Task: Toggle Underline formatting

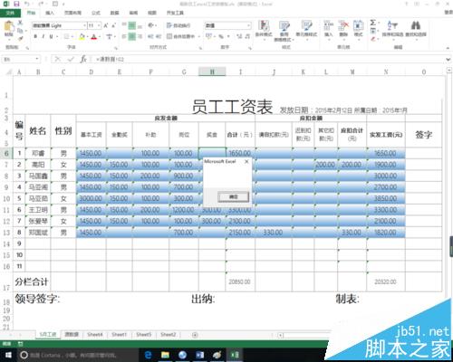Action: tap(51, 36)
